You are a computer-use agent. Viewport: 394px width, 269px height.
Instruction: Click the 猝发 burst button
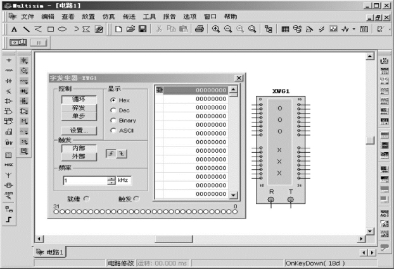coord(79,108)
